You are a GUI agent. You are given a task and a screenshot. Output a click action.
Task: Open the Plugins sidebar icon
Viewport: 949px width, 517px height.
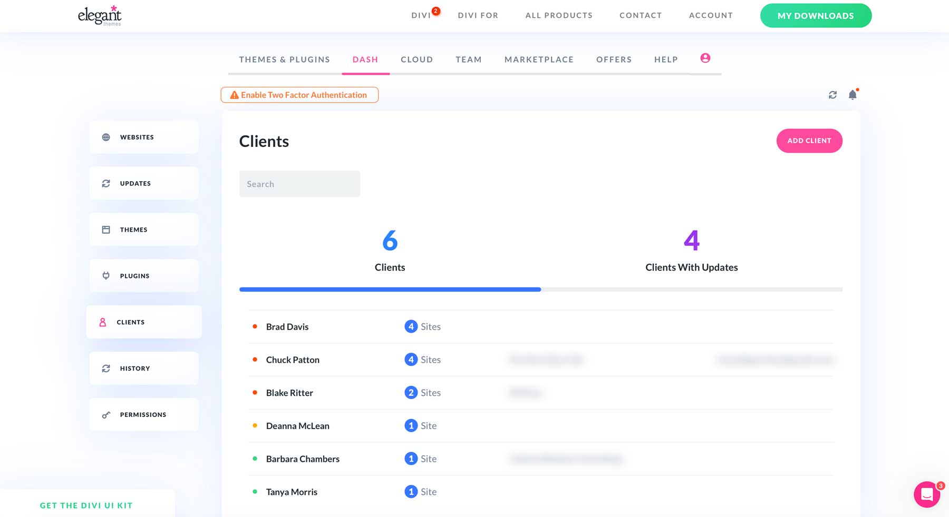point(106,275)
